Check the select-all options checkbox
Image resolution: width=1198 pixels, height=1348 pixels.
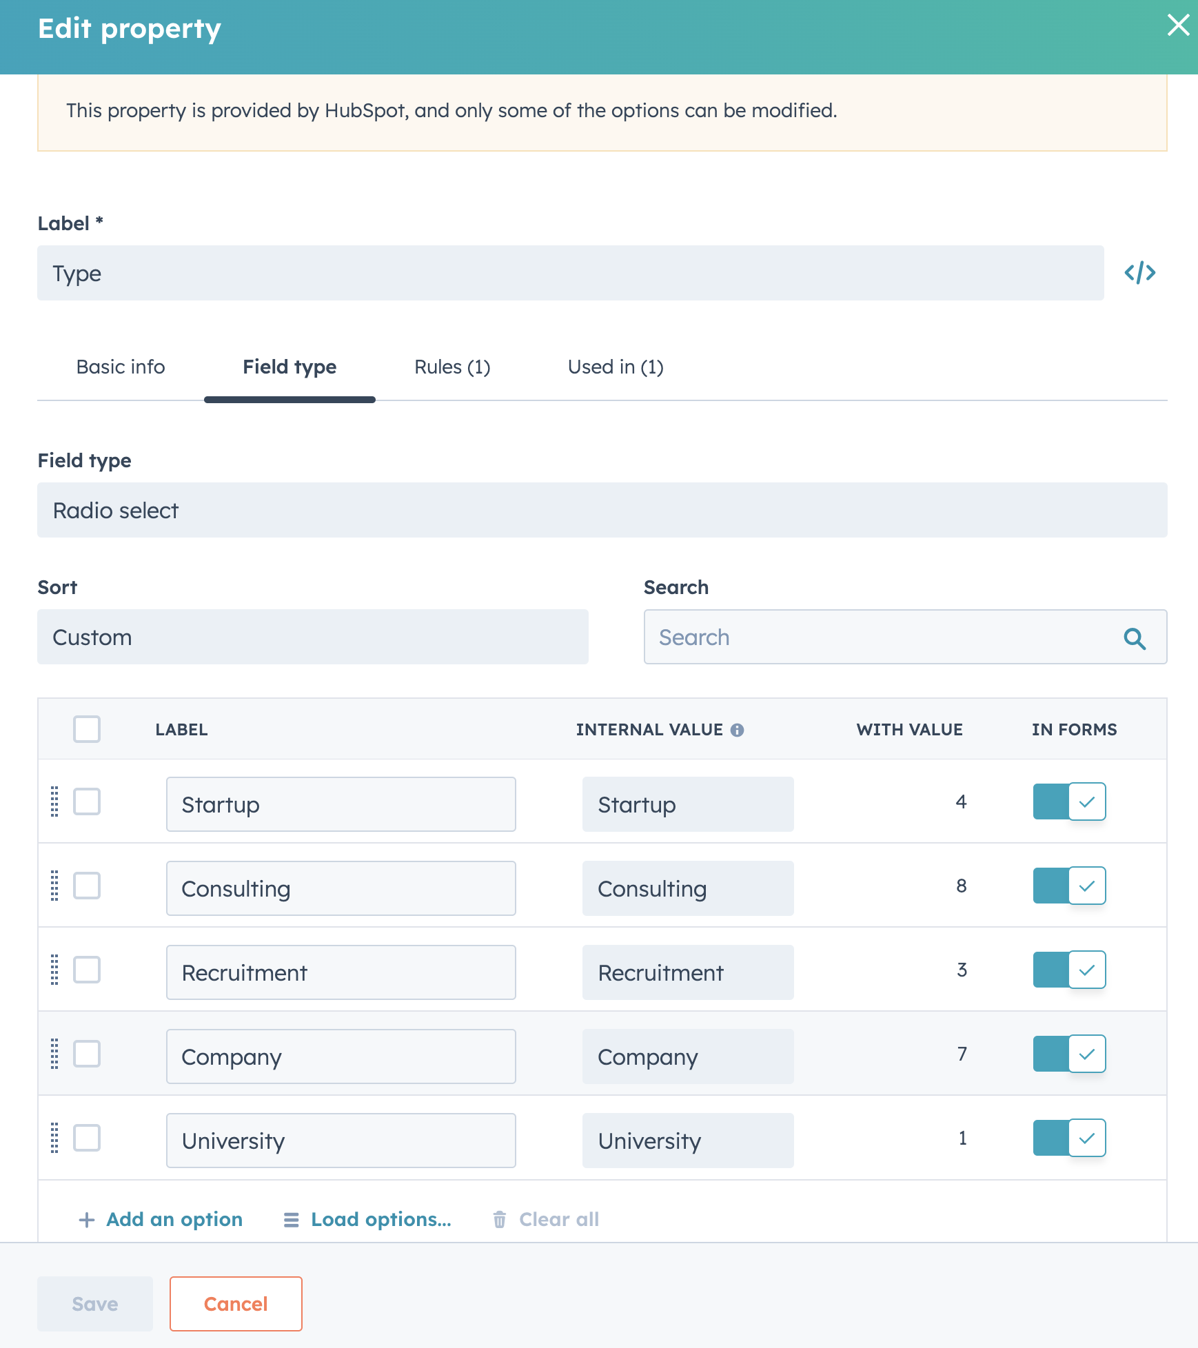tap(87, 729)
